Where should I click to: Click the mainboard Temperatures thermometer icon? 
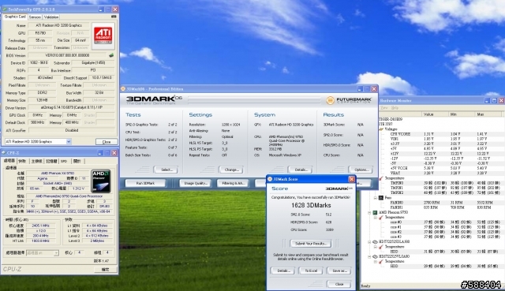pos(381,178)
